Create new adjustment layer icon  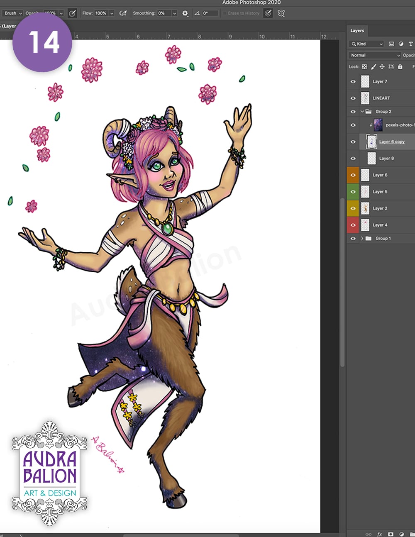click(401, 534)
